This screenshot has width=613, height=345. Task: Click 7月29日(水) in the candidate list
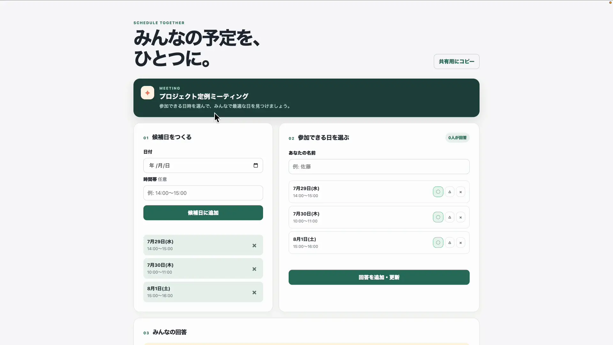pos(160,241)
